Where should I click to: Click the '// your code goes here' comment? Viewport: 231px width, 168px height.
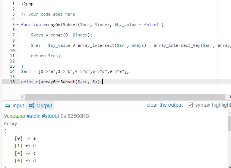(x=48, y=14)
